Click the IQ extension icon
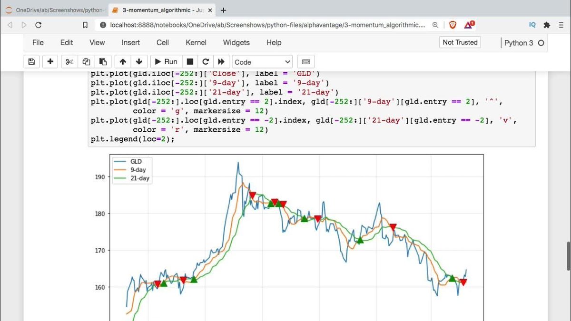 click(532, 25)
